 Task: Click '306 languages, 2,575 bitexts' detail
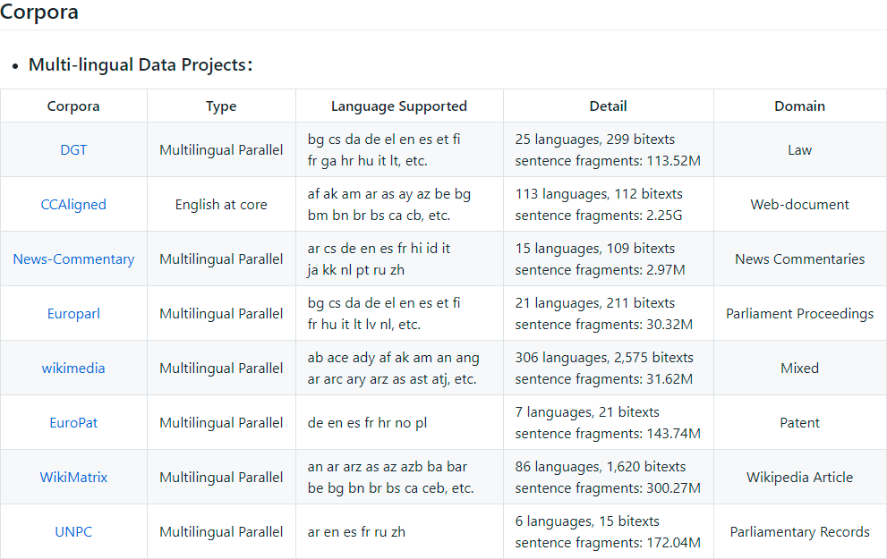tap(604, 357)
